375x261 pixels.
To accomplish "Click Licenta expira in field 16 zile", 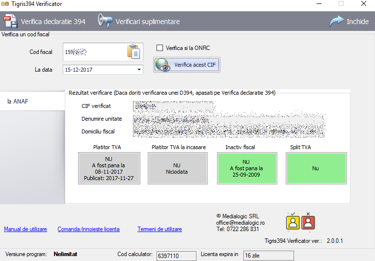I will pos(268,256).
